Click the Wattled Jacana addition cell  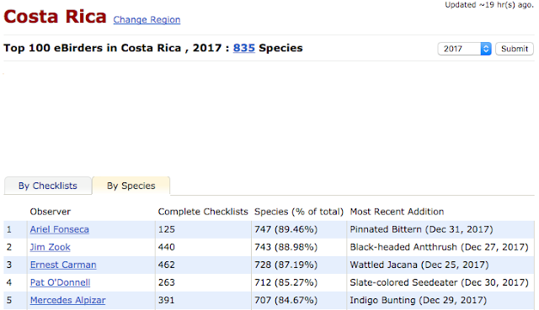pos(440,265)
